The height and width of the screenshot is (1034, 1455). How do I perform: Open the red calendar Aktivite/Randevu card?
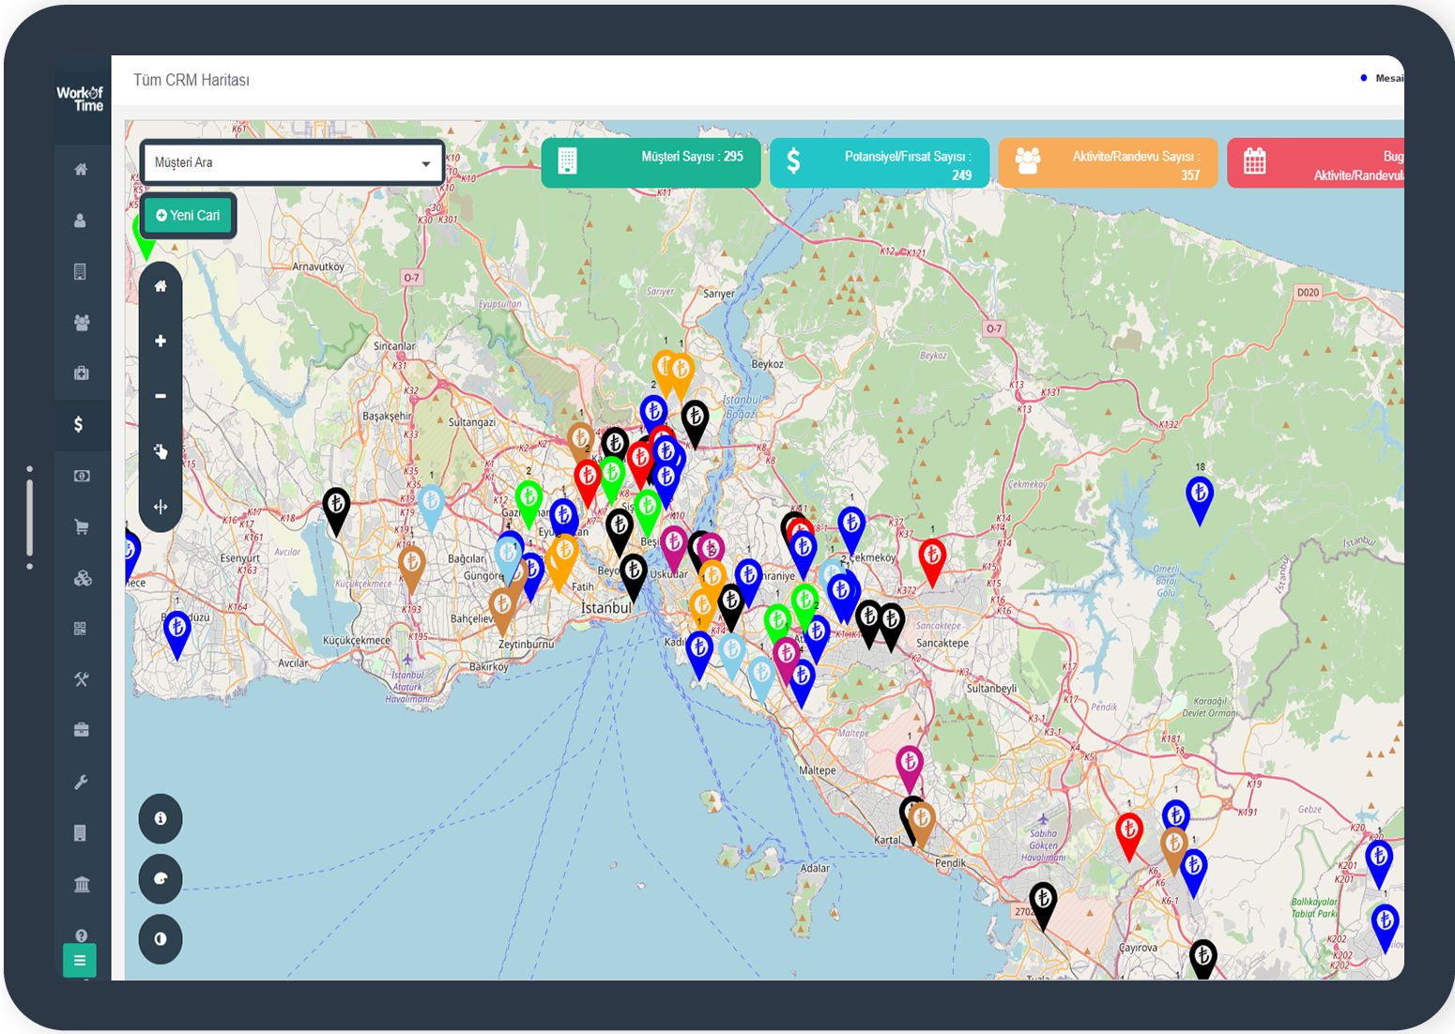1315,163
